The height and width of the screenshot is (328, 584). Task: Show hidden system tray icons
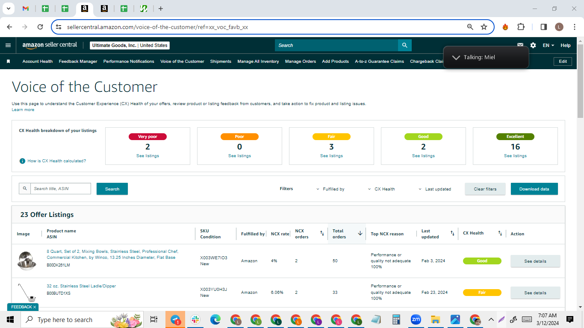pyautogui.click(x=491, y=319)
